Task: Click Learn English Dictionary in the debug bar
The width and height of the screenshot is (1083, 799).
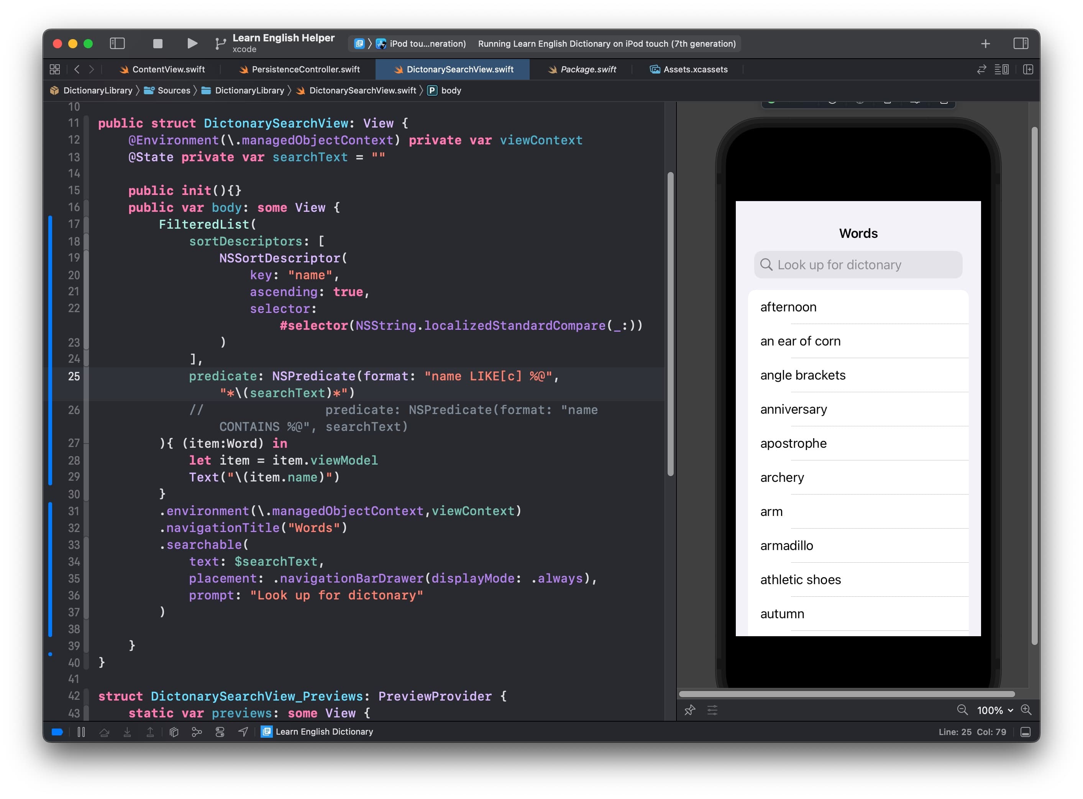Action: click(x=323, y=732)
